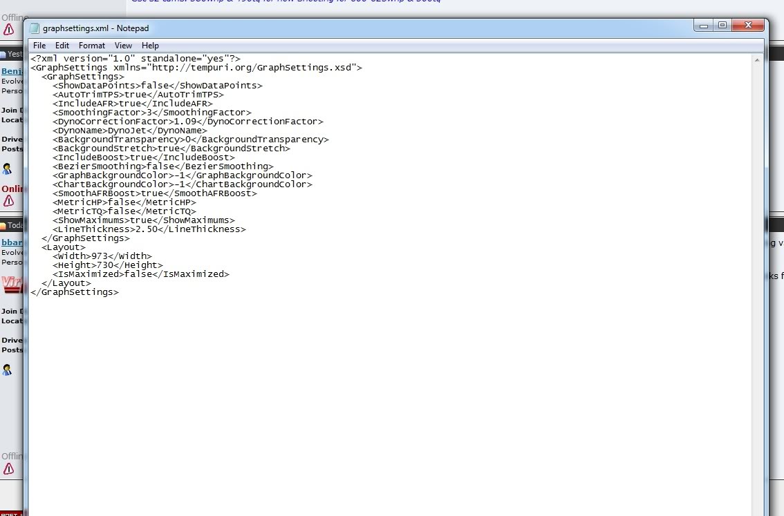The width and height of the screenshot is (784, 516).
Task: Click the MetricHP false line
Action: click(124, 202)
